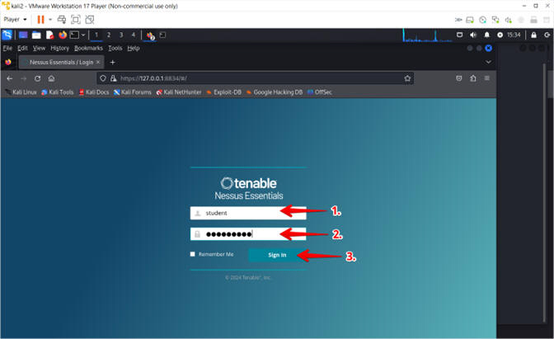Open the Exploit-DB bookmark
Screen dimensions: 554x339
223,92
